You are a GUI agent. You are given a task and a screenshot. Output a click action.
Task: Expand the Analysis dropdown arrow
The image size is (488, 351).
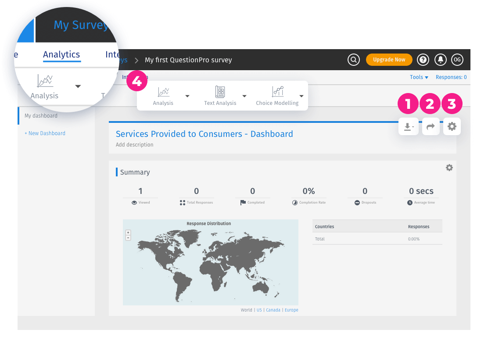pyautogui.click(x=187, y=96)
